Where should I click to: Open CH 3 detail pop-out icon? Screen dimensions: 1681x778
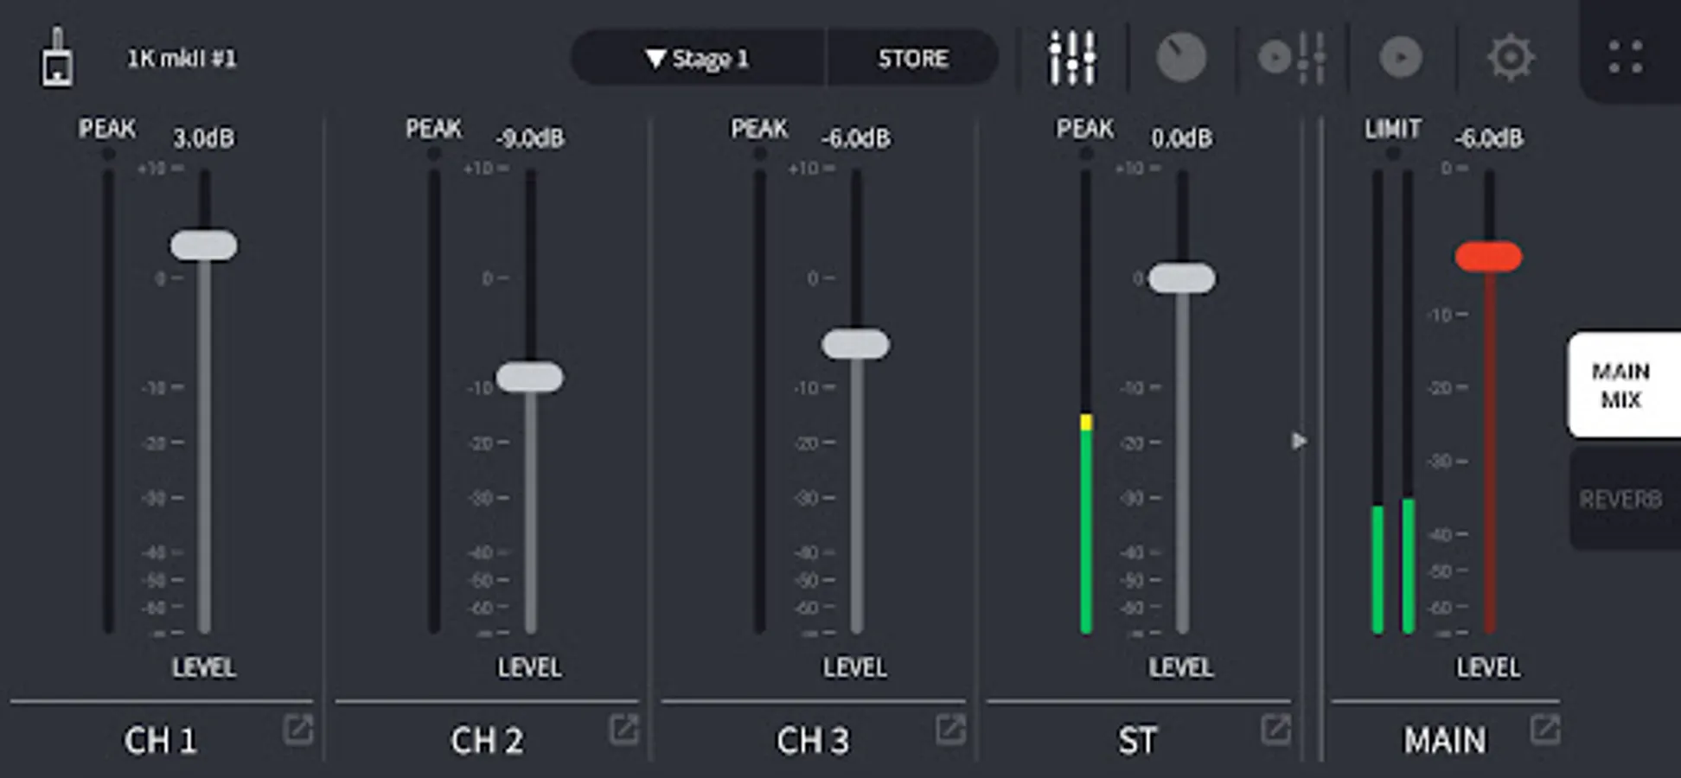[949, 730]
